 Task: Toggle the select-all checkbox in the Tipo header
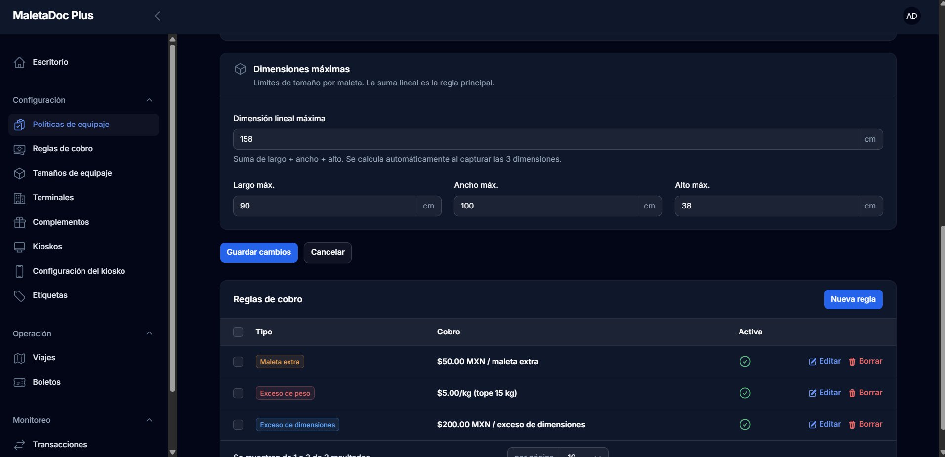238,332
